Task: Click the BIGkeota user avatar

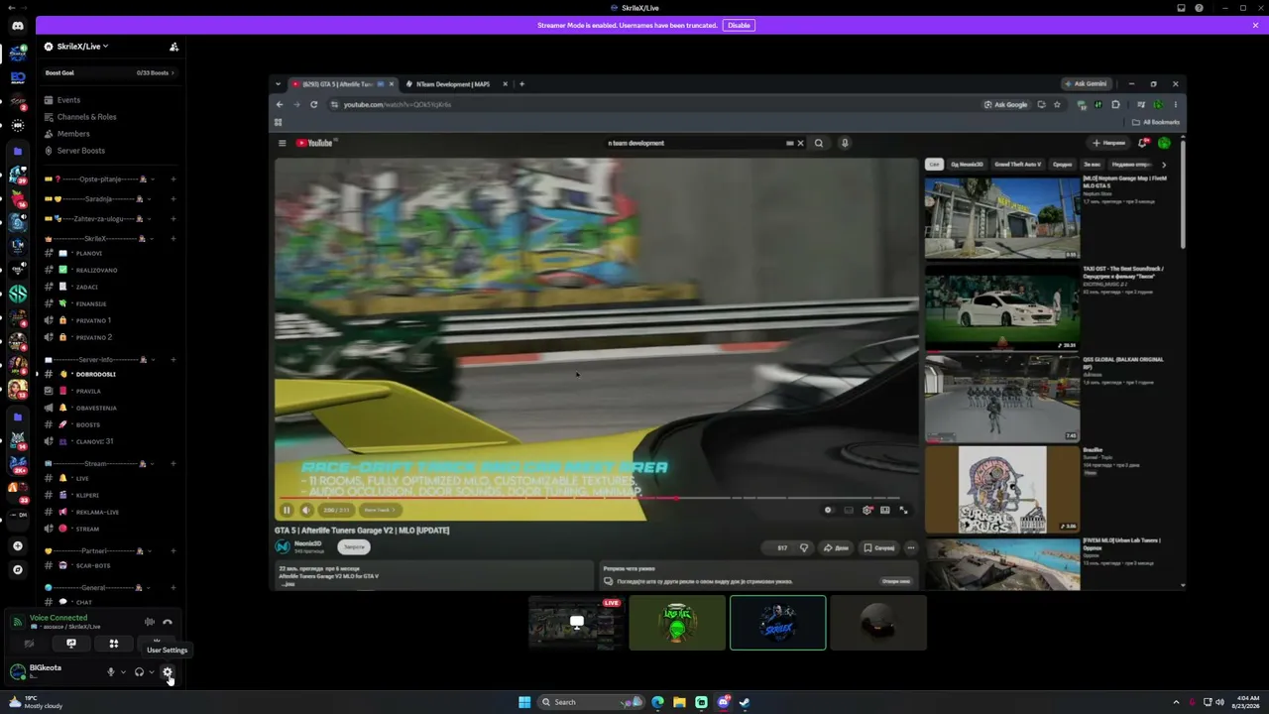Action: (x=17, y=671)
